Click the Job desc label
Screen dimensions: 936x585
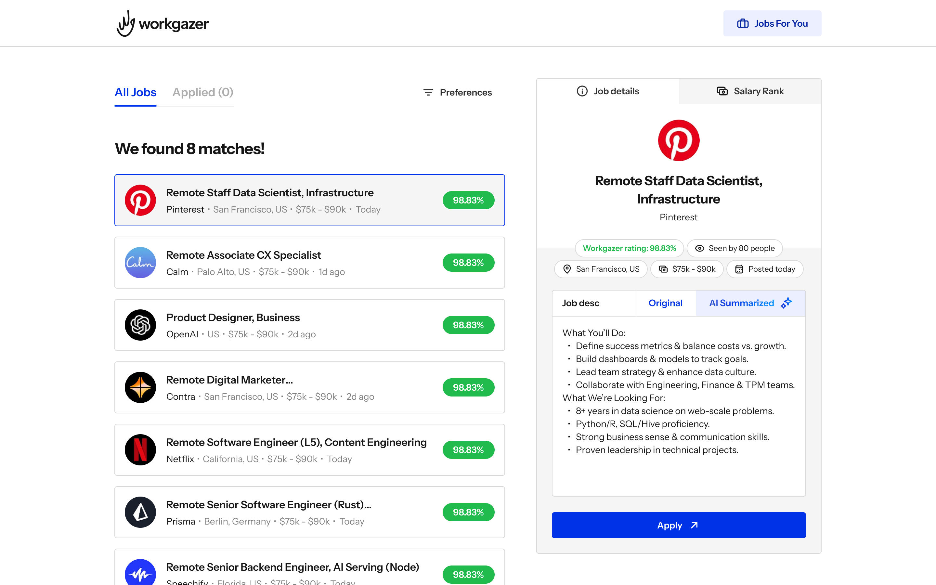(x=580, y=303)
